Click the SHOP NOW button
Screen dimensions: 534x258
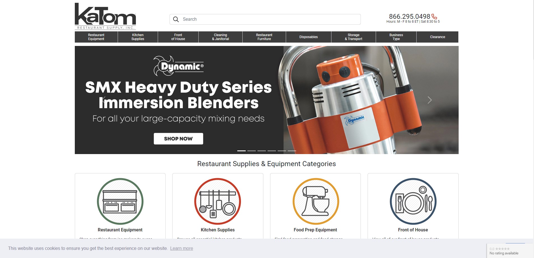click(178, 139)
